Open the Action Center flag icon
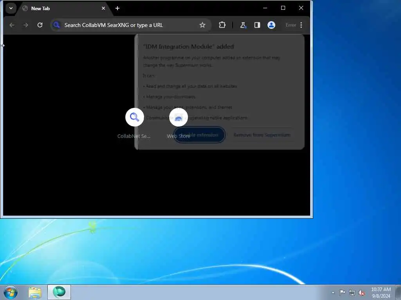Image resolution: width=401 pixels, height=300 pixels. pos(342,293)
